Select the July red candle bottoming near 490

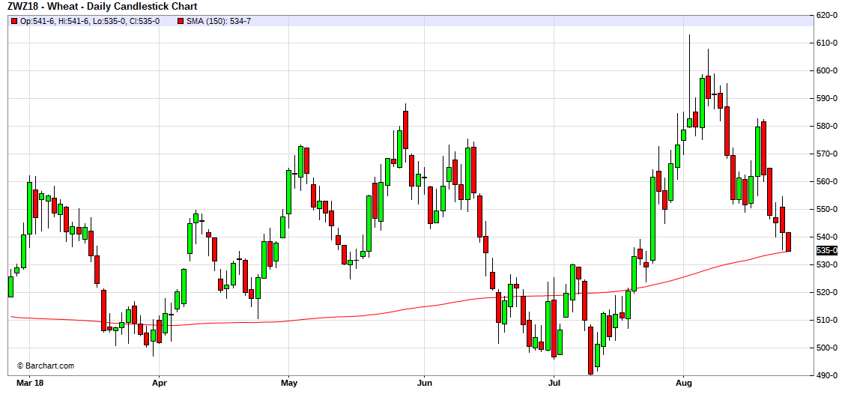pyautogui.click(x=590, y=350)
